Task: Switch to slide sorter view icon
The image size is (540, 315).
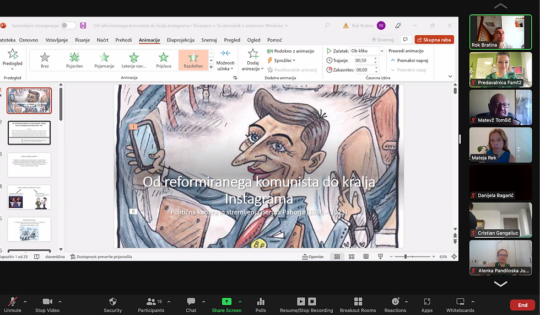Action: 352,257
